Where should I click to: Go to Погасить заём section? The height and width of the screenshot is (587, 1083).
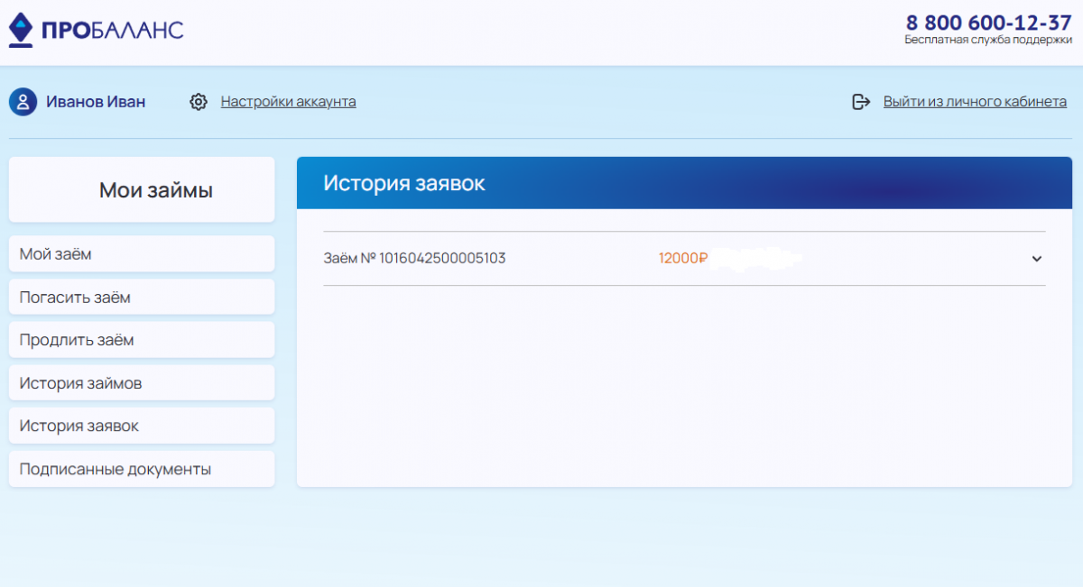coord(142,297)
